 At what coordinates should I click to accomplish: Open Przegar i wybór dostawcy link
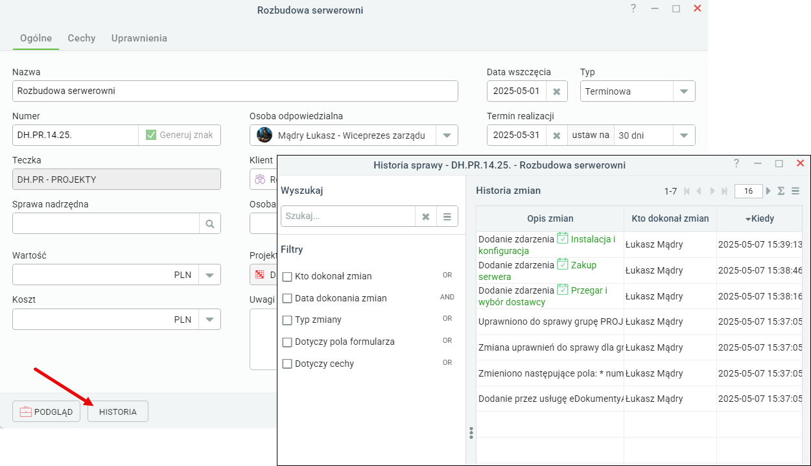[543, 296]
